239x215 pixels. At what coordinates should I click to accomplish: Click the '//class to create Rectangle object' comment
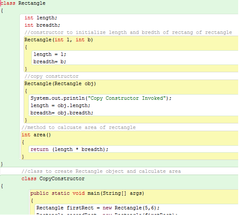tap(101, 172)
